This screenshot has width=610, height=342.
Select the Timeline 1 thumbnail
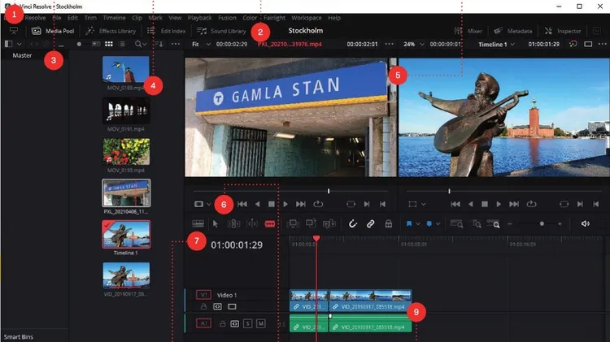[126, 234]
